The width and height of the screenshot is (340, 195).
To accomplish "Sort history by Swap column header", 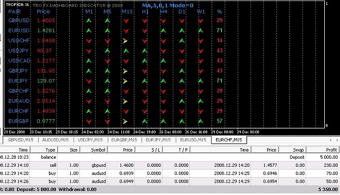I will coord(292,150).
